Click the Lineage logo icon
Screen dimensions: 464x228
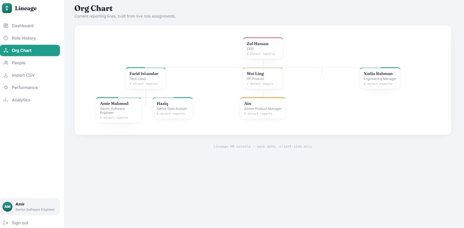pos(7,8)
